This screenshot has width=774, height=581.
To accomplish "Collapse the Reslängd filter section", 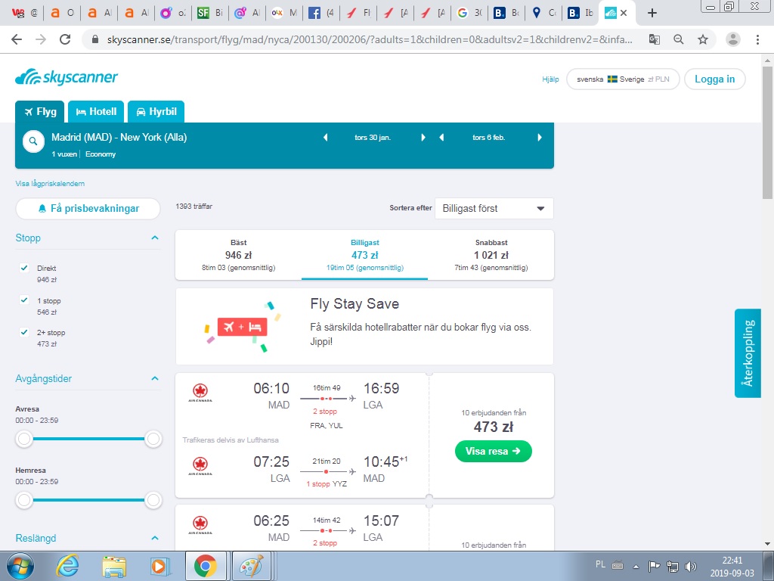I will (154, 538).
